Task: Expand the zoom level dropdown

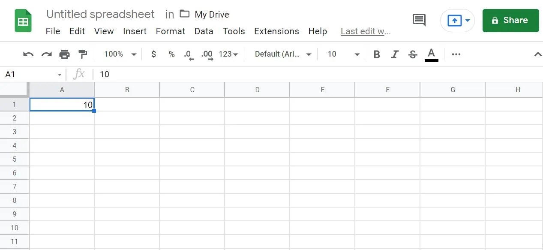Action: point(119,54)
